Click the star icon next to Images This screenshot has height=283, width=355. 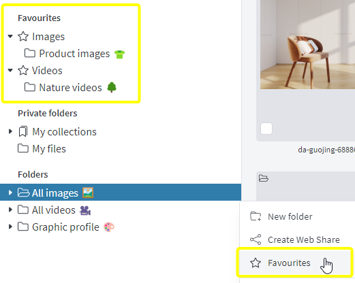(x=23, y=37)
